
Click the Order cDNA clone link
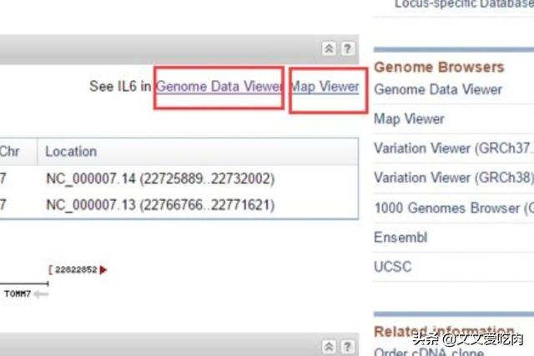pos(428,350)
